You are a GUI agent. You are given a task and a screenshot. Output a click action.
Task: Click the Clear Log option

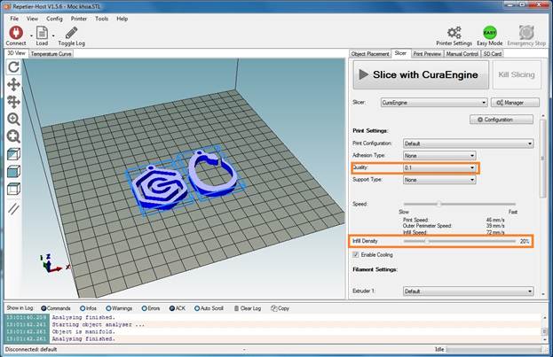click(x=244, y=308)
